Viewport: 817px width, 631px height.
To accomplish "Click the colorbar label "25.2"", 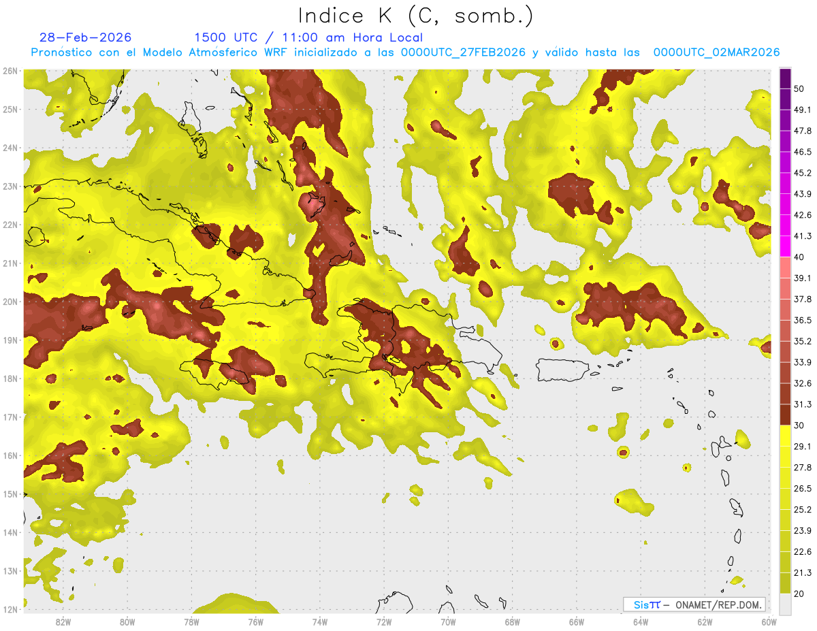I will (803, 511).
